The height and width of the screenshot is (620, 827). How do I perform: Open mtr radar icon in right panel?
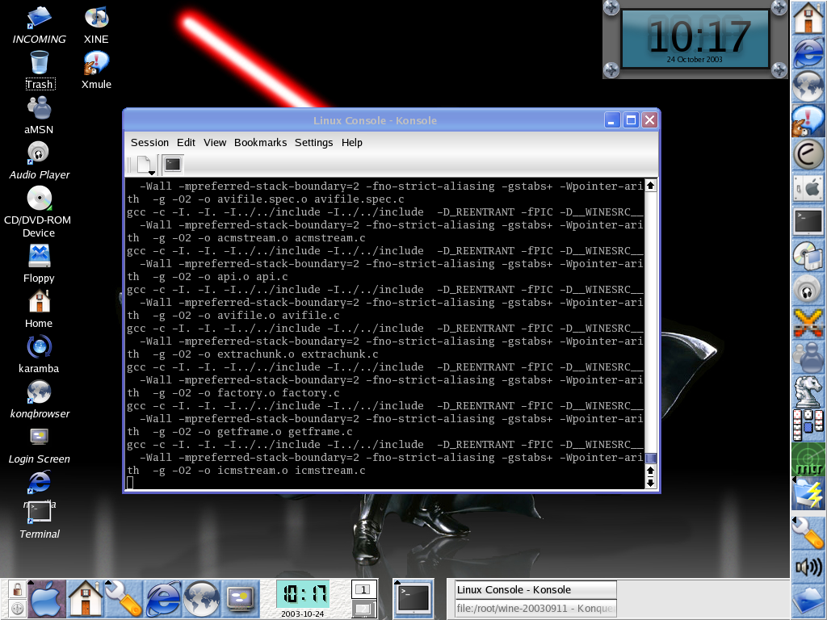(x=808, y=459)
